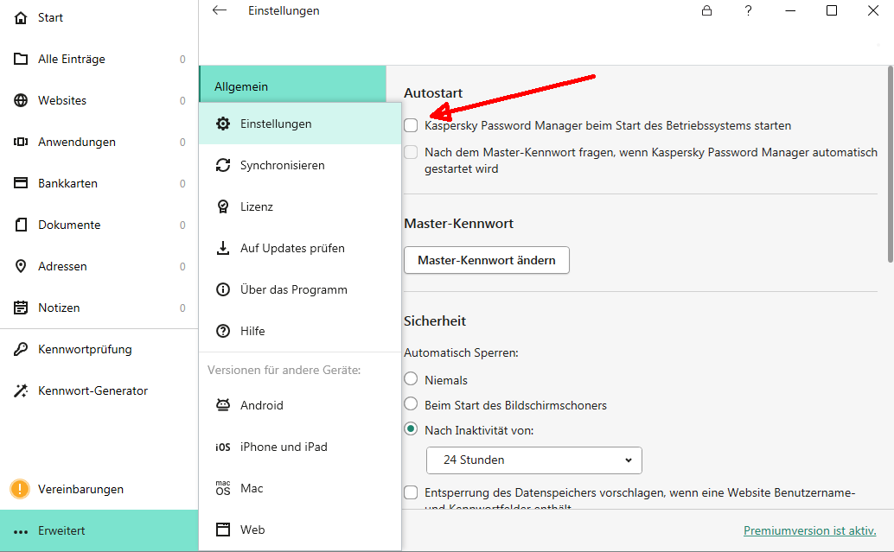Click the Synchronisieren refresh icon
894x552 pixels.
[x=223, y=165]
